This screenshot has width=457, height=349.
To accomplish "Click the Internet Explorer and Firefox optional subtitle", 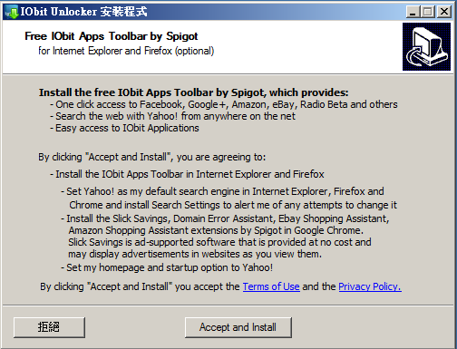I will point(126,51).
